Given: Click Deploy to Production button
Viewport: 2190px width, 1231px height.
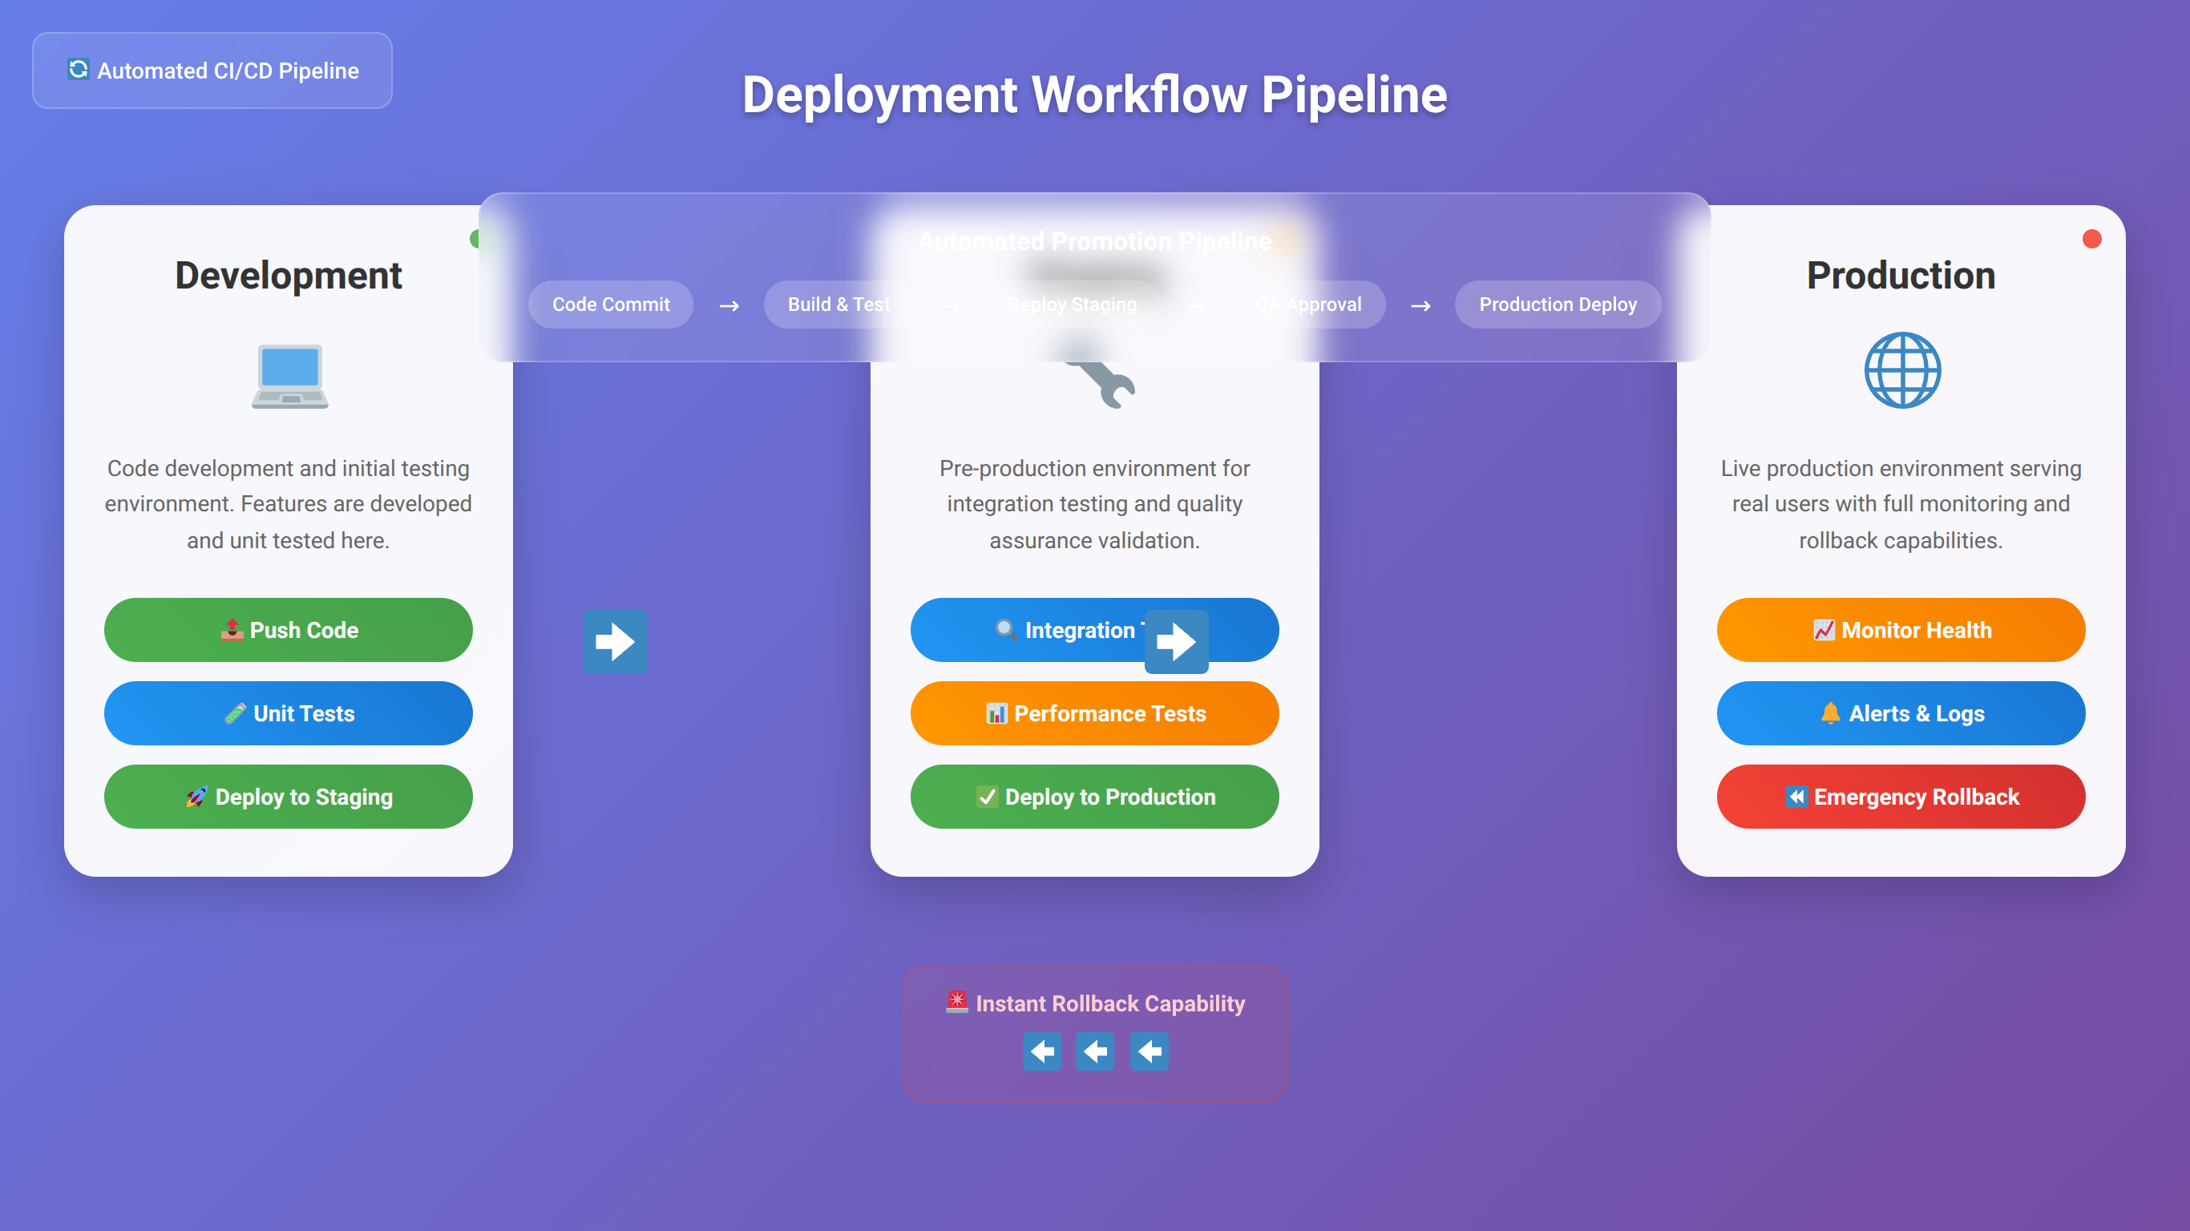Looking at the screenshot, I should click(x=1094, y=797).
